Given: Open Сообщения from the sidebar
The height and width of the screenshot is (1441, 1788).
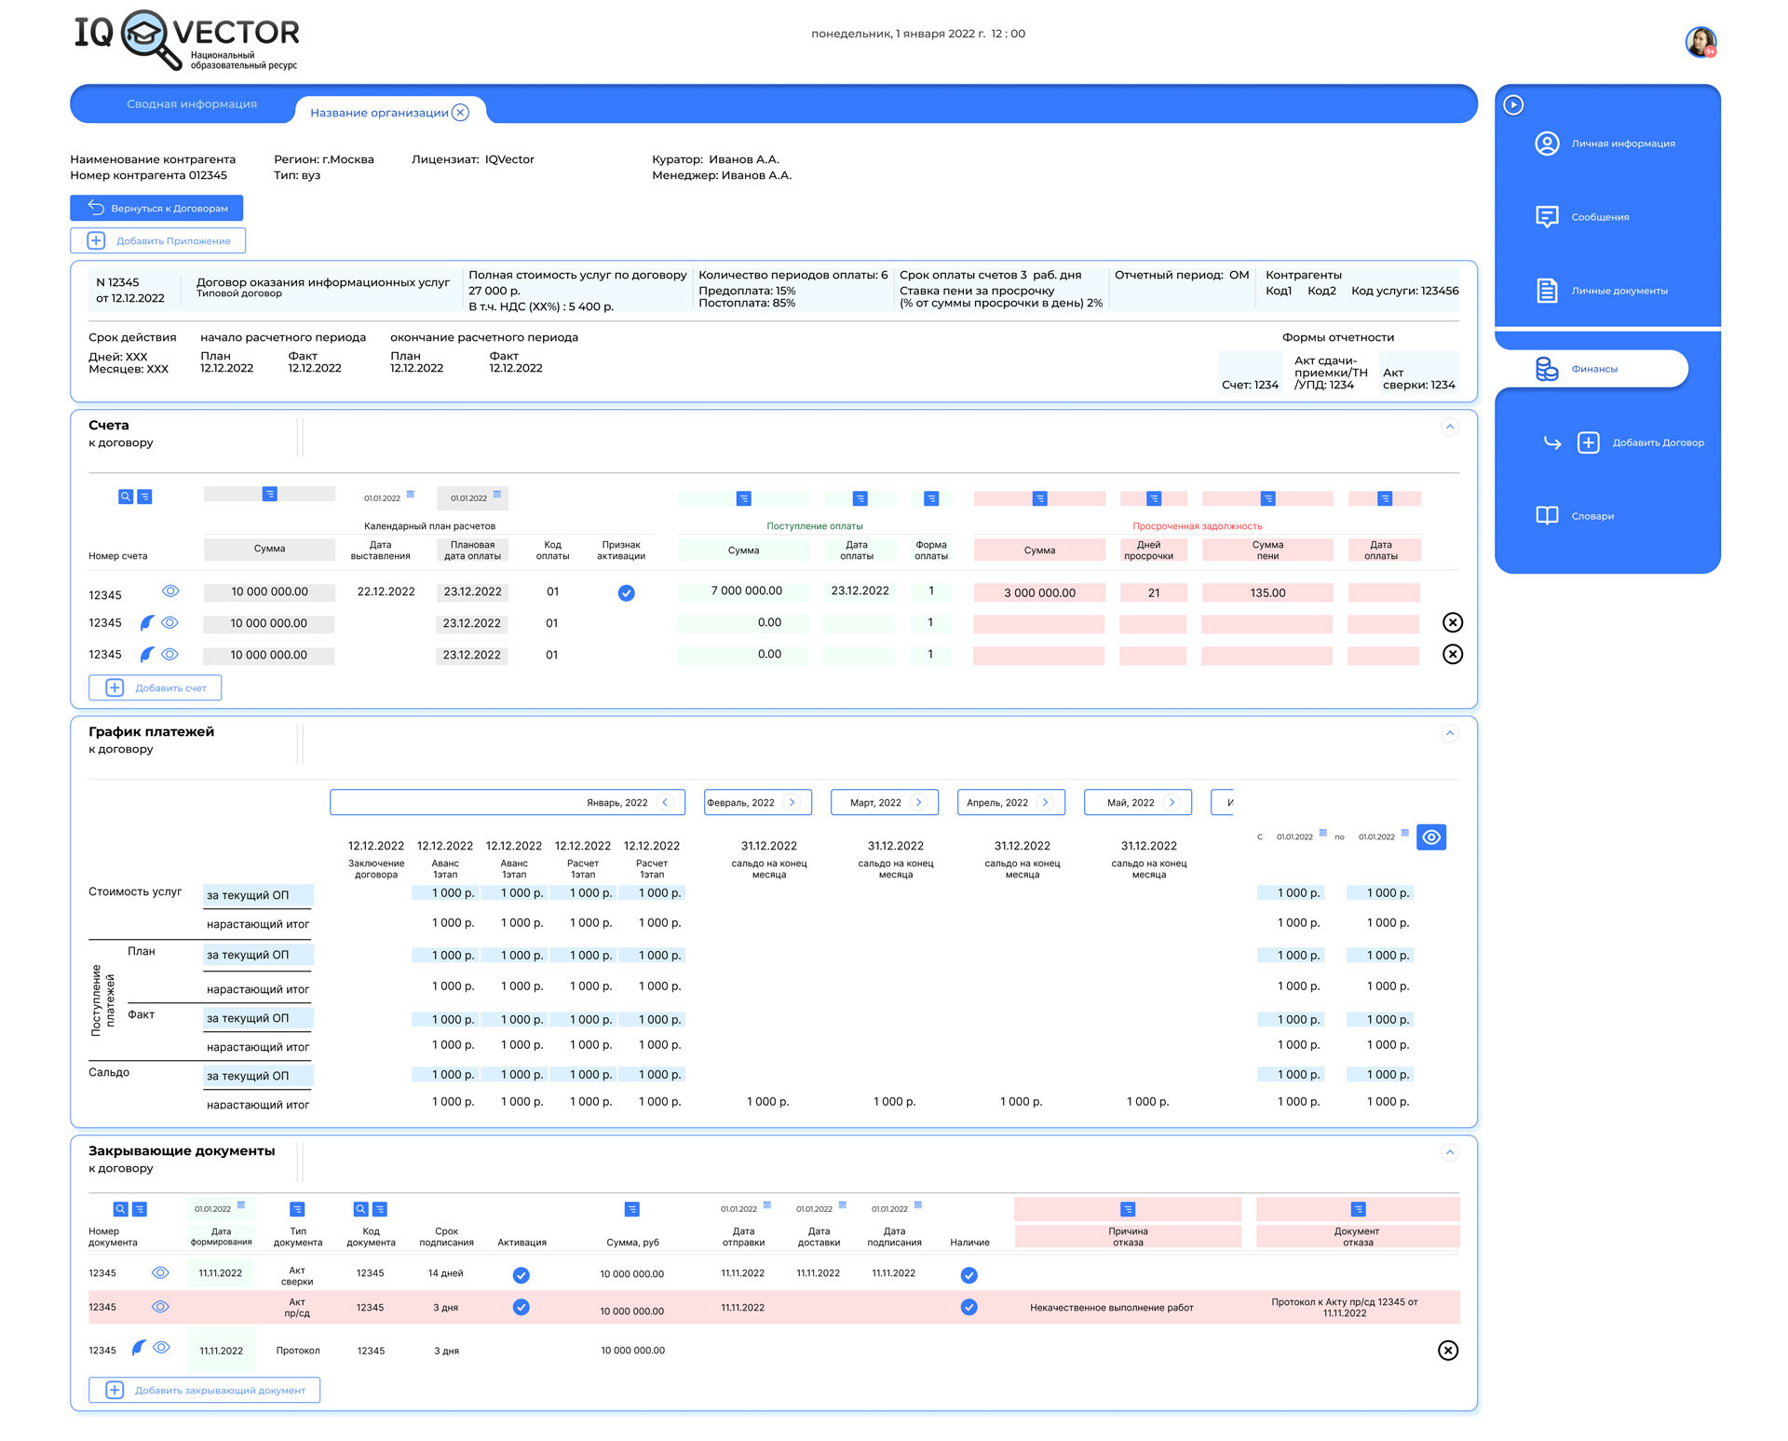Looking at the screenshot, I should coord(1600,217).
